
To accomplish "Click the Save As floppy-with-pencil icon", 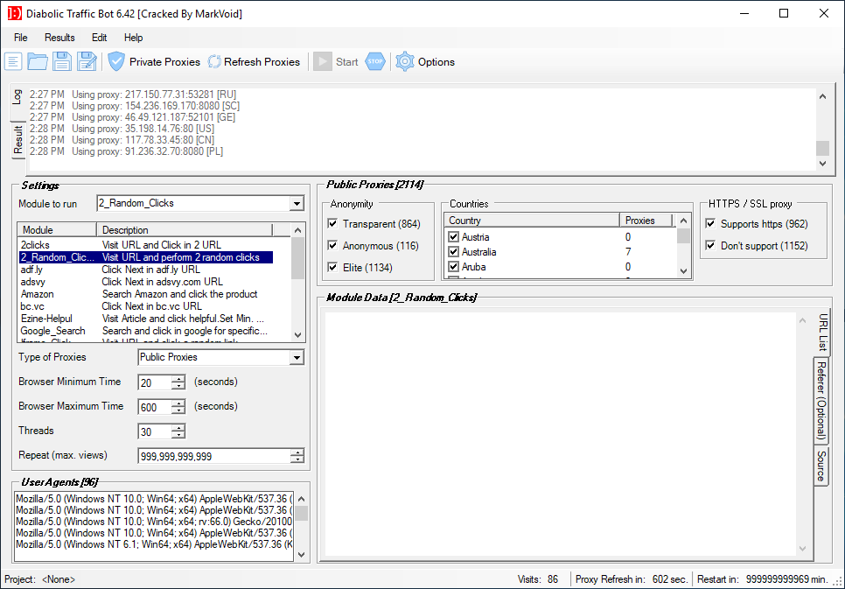I will click(x=87, y=61).
